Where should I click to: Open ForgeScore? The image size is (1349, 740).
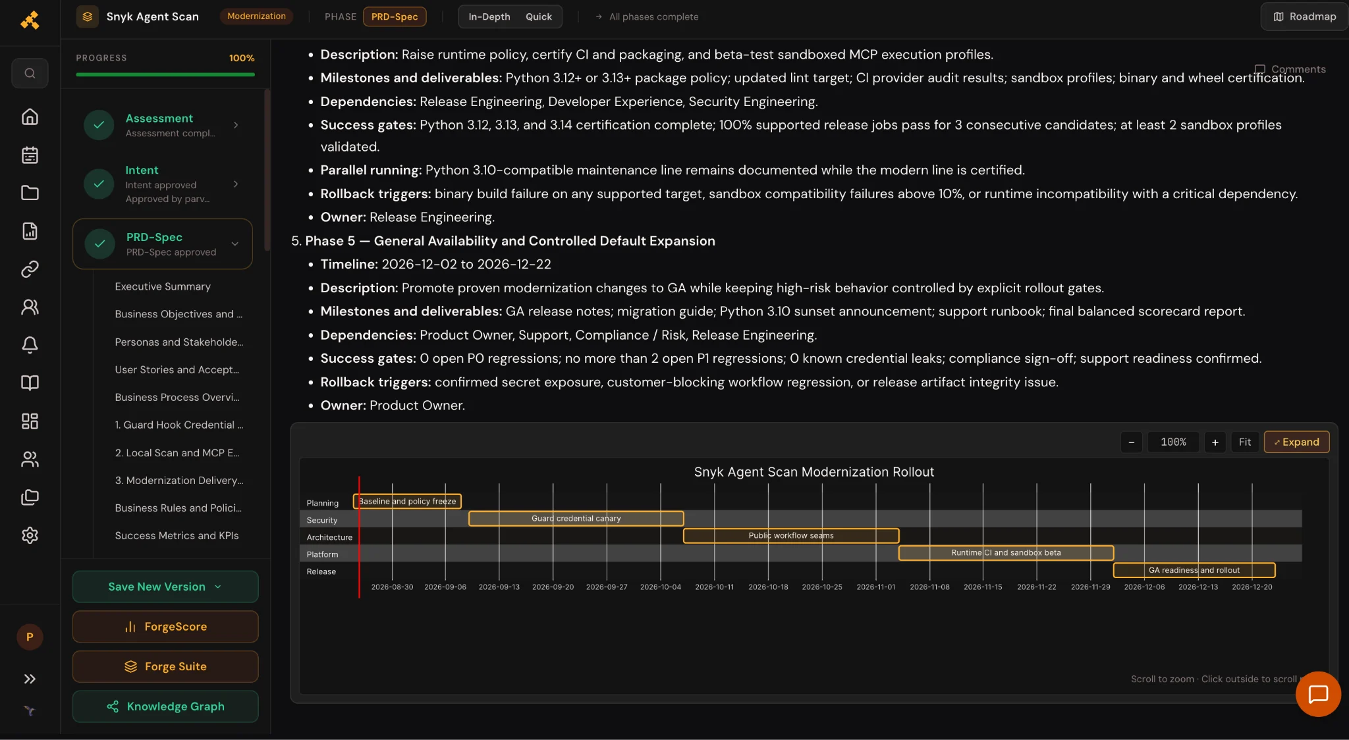pos(165,627)
